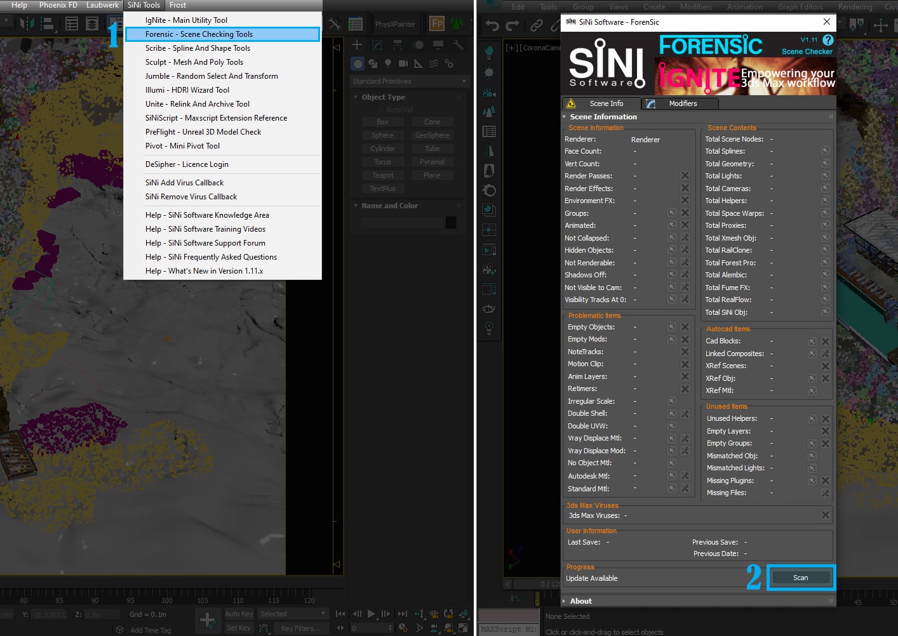
Task: Go to the start frame
Action: 341,614
